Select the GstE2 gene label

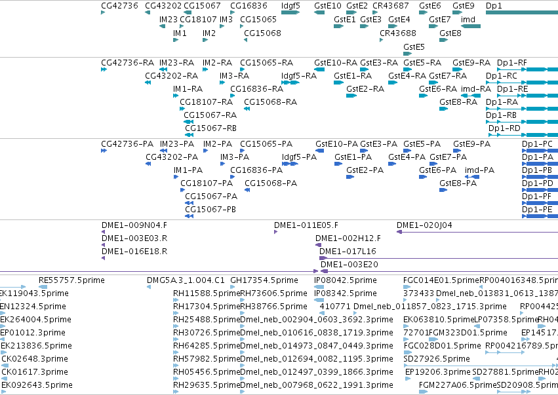(x=357, y=6)
